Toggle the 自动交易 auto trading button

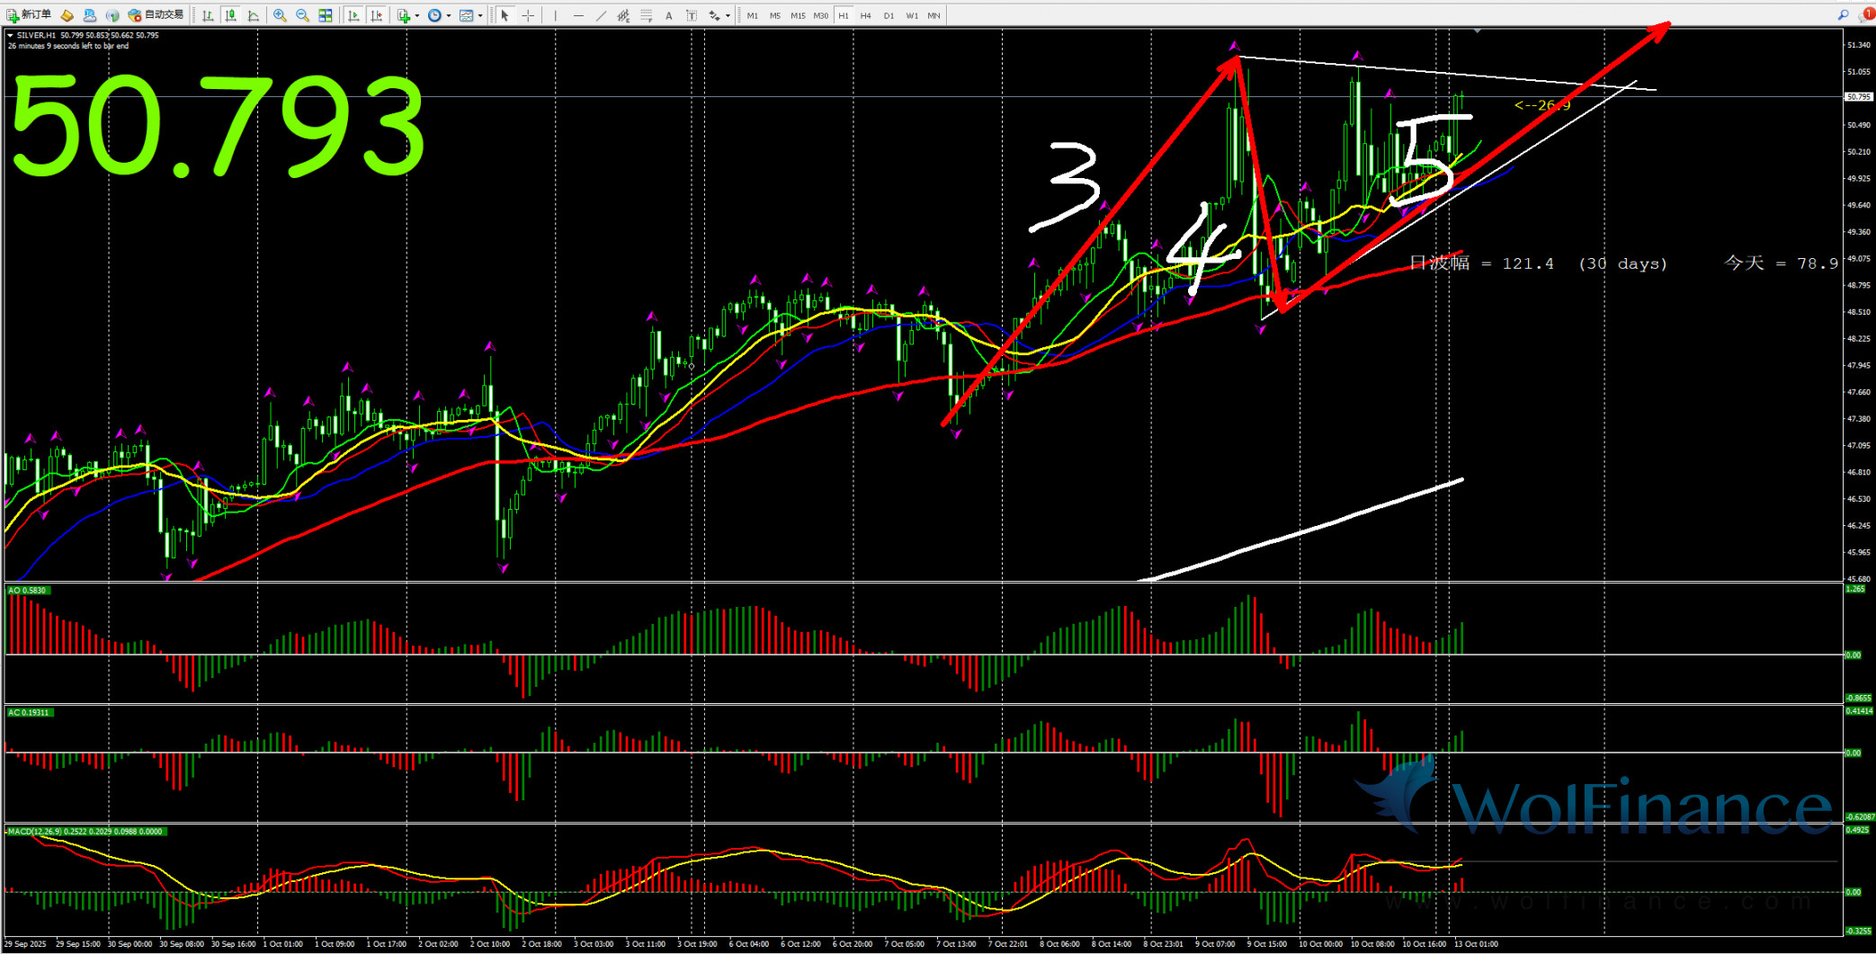click(156, 15)
